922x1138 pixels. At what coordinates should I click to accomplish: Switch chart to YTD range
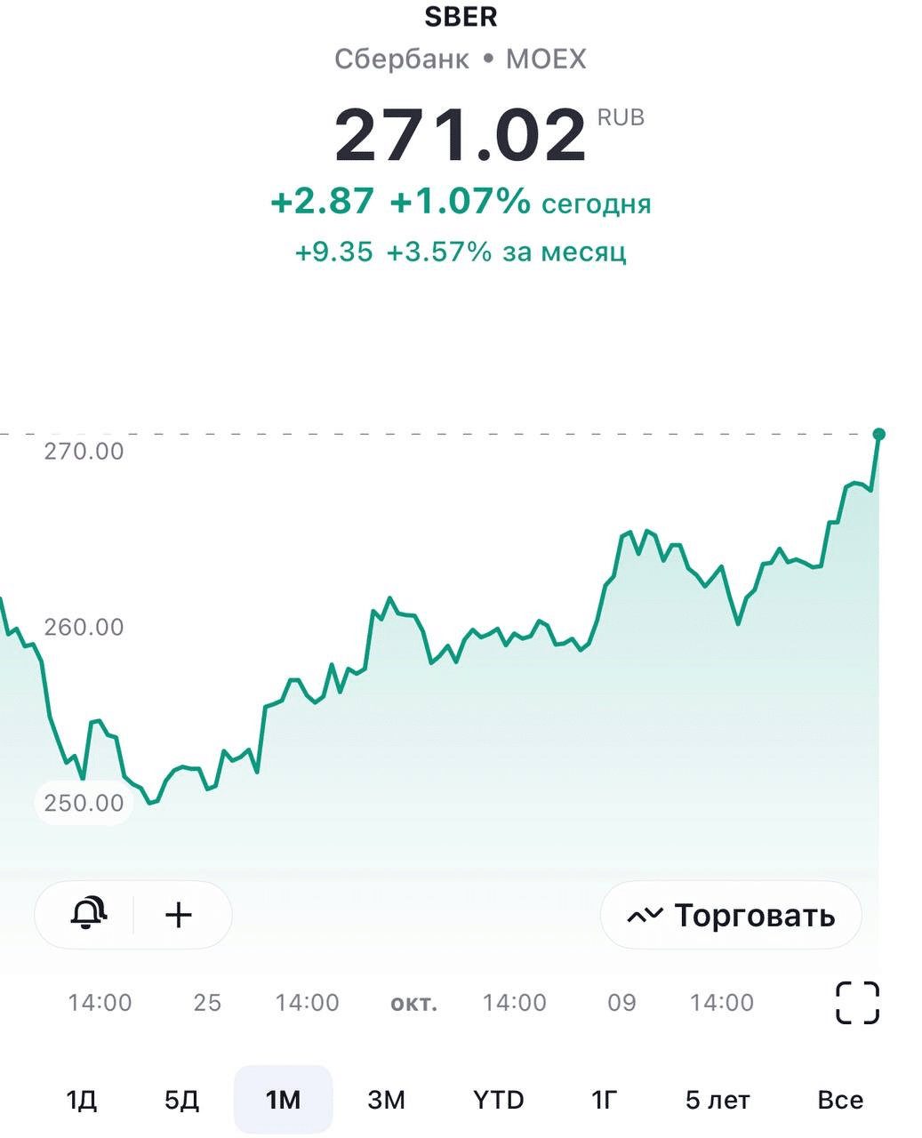(x=498, y=1100)
